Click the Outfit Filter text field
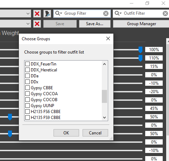Screen dimensions: 169x161 (141, 14)
